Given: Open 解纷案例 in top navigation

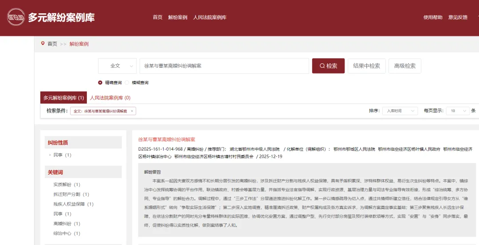Looking at the screenshot, I should pyautogui.click(x=177, y=17).
